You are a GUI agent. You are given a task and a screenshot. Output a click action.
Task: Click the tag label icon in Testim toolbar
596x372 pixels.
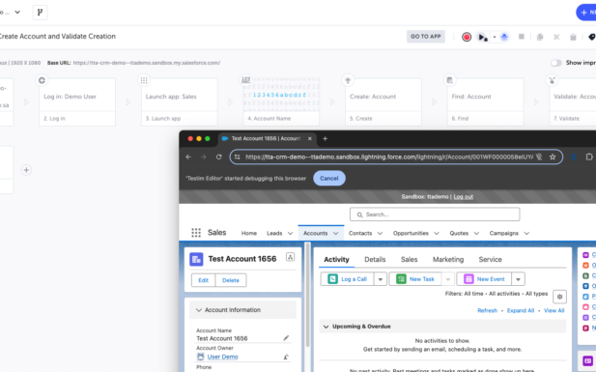(592, 37)
